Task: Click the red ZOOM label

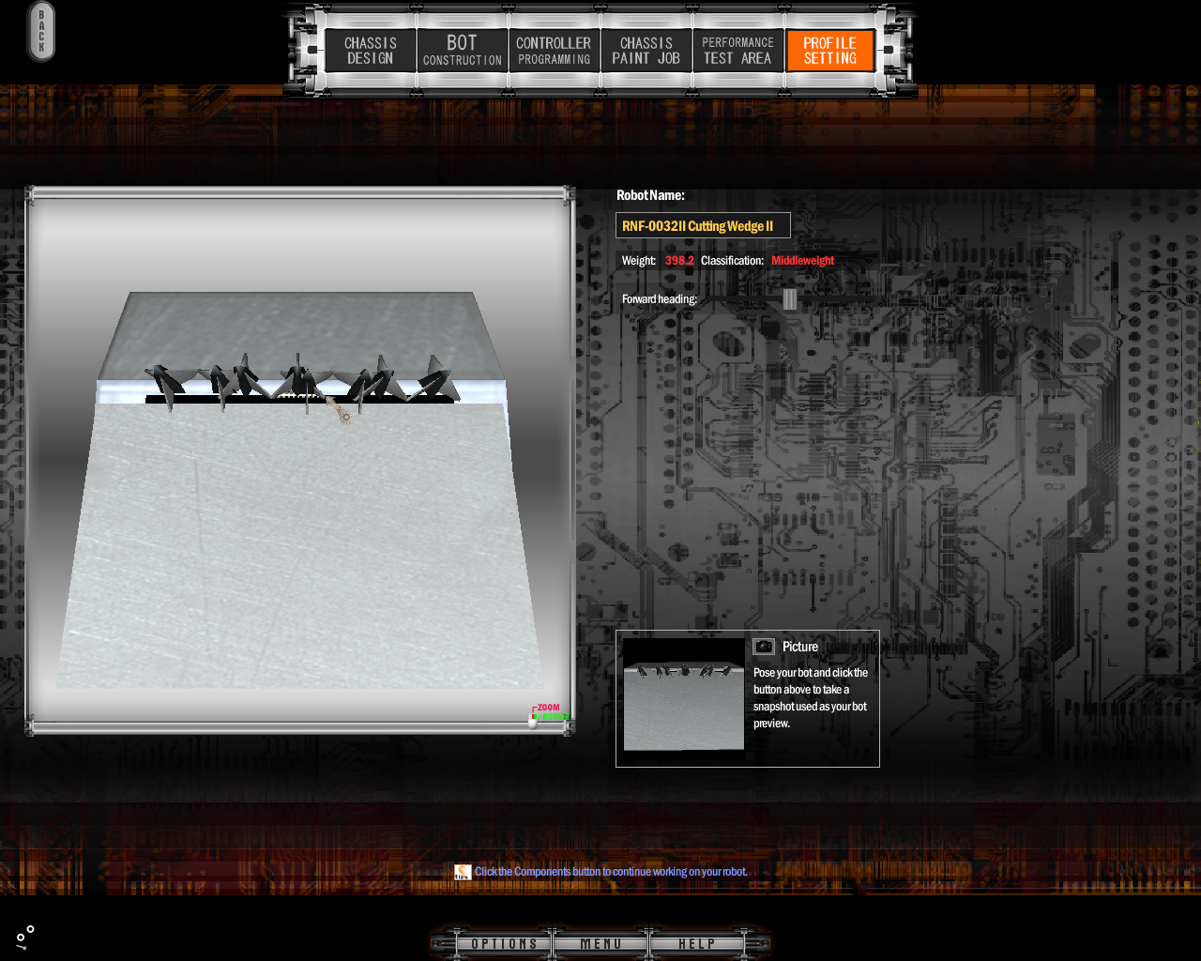Action: pyautogui.click(x=548, y=708)
